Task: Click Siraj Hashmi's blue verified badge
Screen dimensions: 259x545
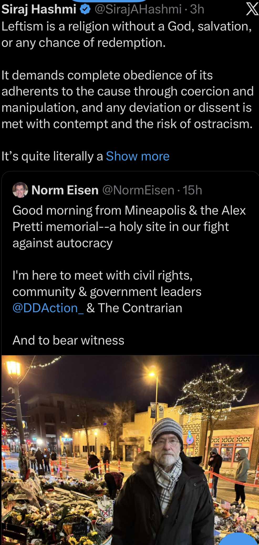Action: (x=85, y=9)
